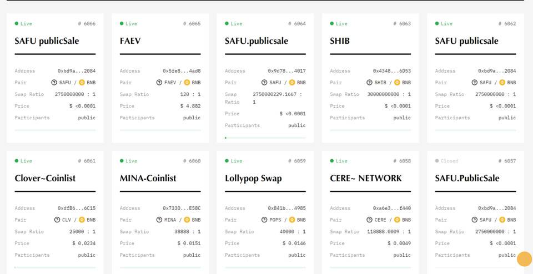Viewport: 533px width, 274px height.
Task: Click the unknown-token icon next to MINA
Action: pyautogui.click(x=159, y=220)
